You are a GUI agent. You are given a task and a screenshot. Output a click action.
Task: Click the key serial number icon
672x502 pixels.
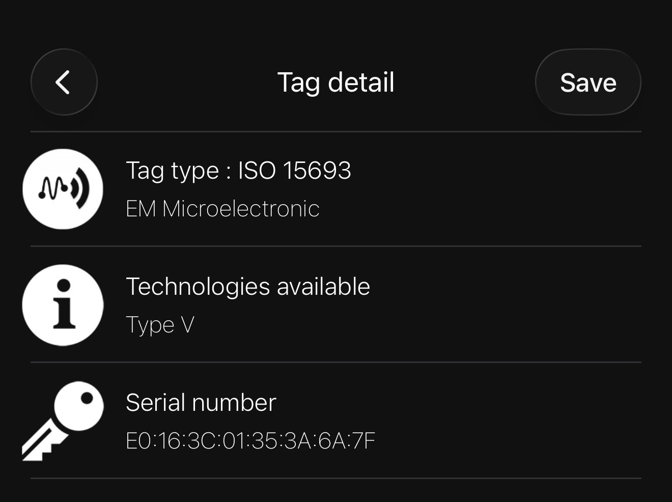(x=62, y=421)
